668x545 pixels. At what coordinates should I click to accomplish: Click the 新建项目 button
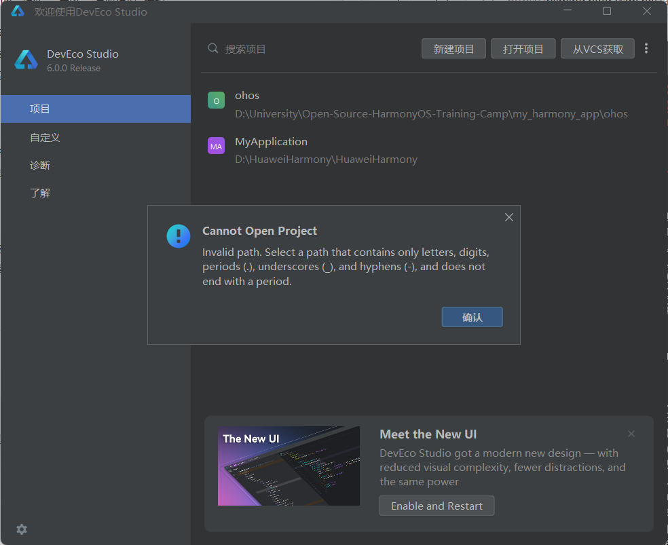[x=453, y=49]
